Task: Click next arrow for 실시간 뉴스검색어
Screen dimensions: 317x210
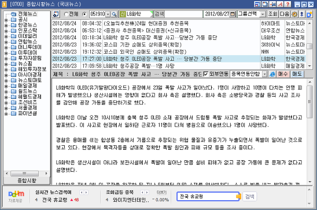Action: point(86,193)
